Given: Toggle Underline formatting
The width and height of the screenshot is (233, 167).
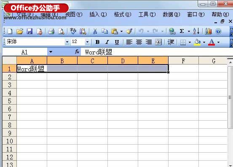Looking at the screenshot, I should point(117,42).
